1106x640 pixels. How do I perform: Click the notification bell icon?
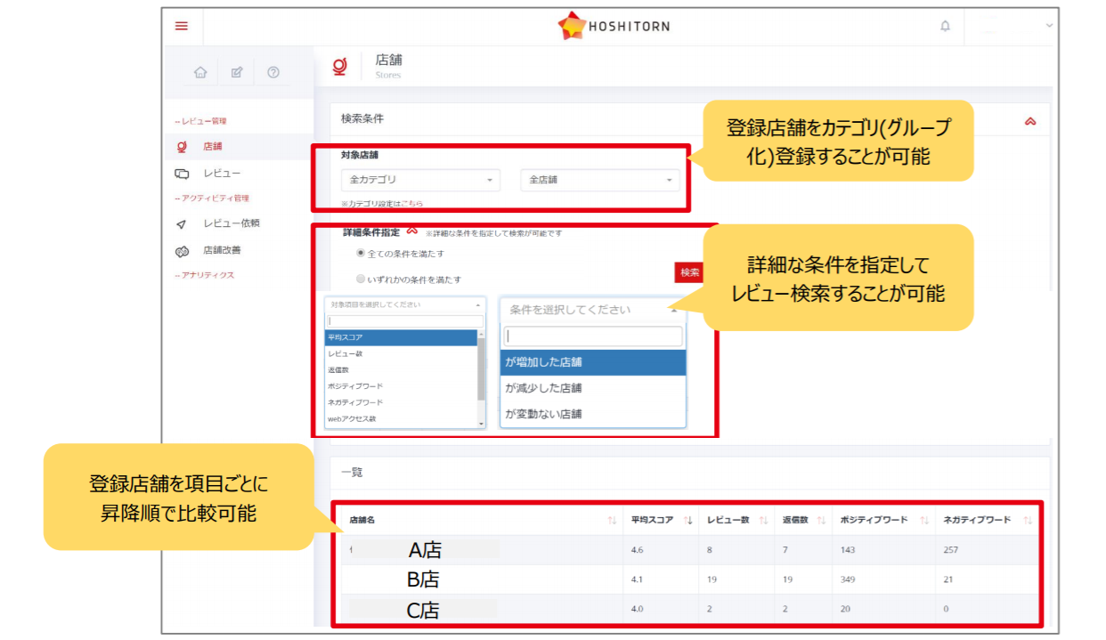(945, 26)
